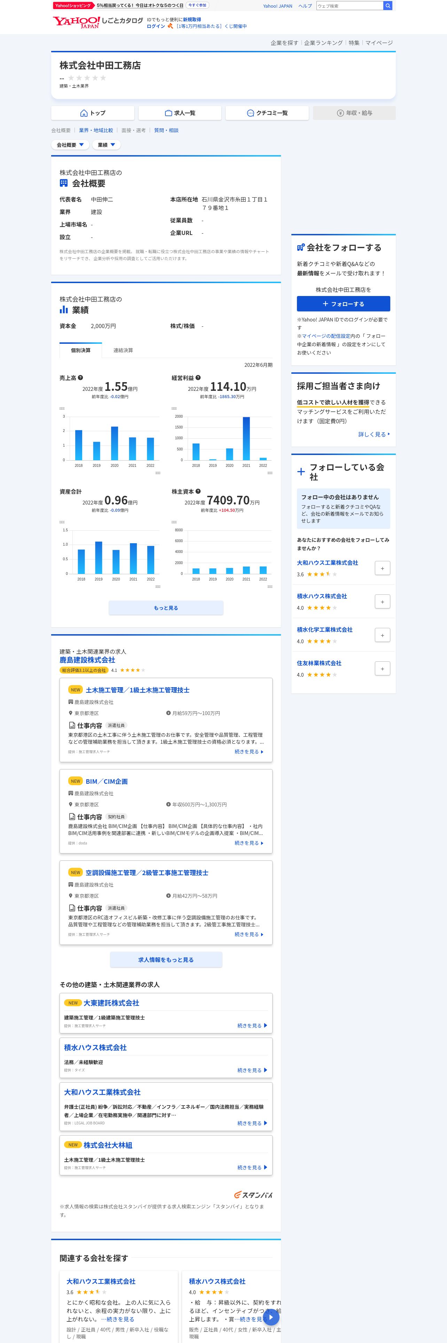This screenshot has width=447, height=1343.
Task: Click follow plus icon for 住友林業株式会社
Action: click(383, 668)
